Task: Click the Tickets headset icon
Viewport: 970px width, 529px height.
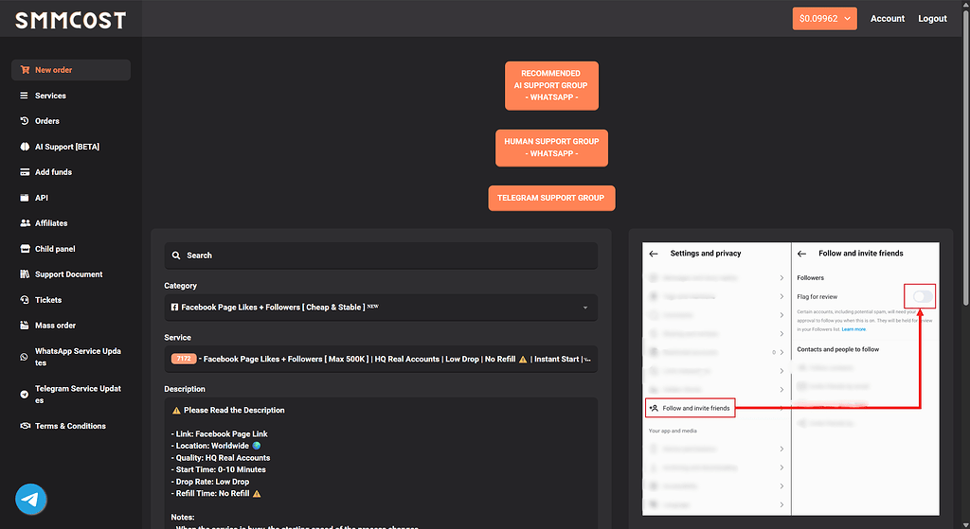Action: 24,300
